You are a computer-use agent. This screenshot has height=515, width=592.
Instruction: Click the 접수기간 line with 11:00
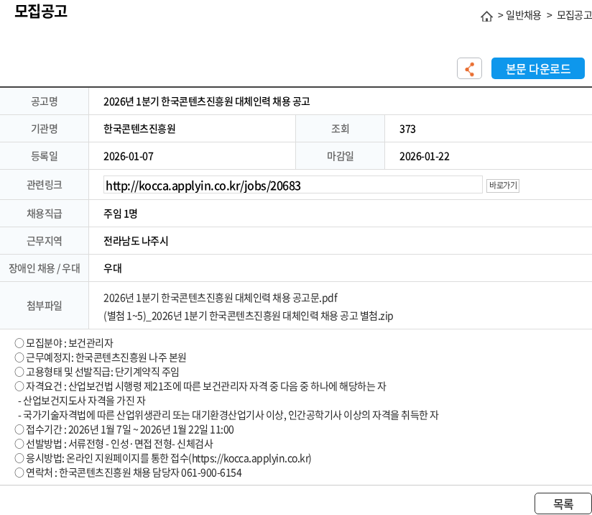pyautogui.click(x=124, y=429)
